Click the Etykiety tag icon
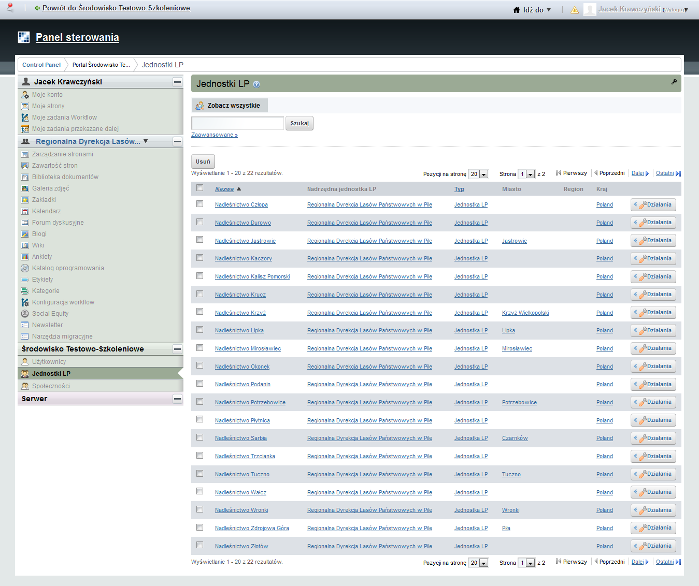This screenshot has height=586, width=699. 25,280
